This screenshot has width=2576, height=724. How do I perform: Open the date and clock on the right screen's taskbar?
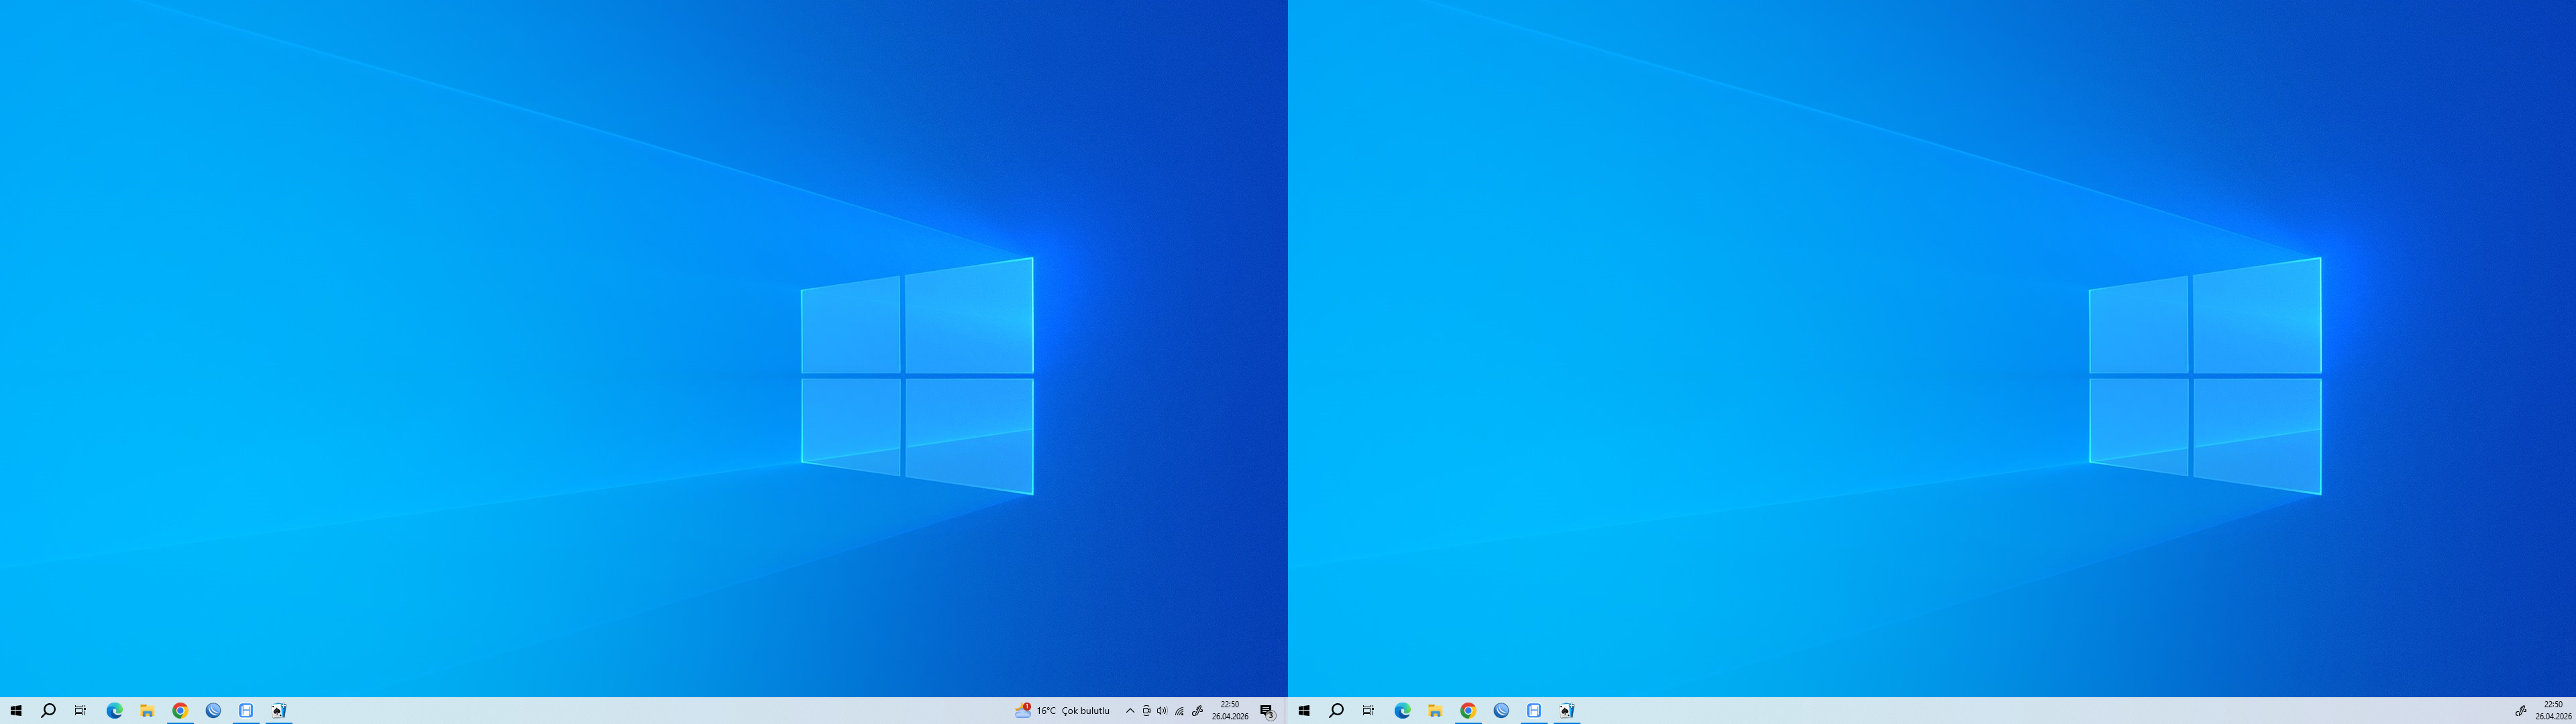point(2553,711)
